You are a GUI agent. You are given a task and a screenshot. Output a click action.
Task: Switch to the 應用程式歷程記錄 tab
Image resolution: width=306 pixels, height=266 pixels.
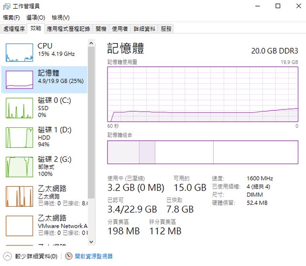[68, 29]
